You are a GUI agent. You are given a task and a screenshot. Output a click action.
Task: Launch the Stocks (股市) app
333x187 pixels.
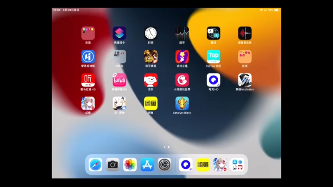tap(182, 33)
